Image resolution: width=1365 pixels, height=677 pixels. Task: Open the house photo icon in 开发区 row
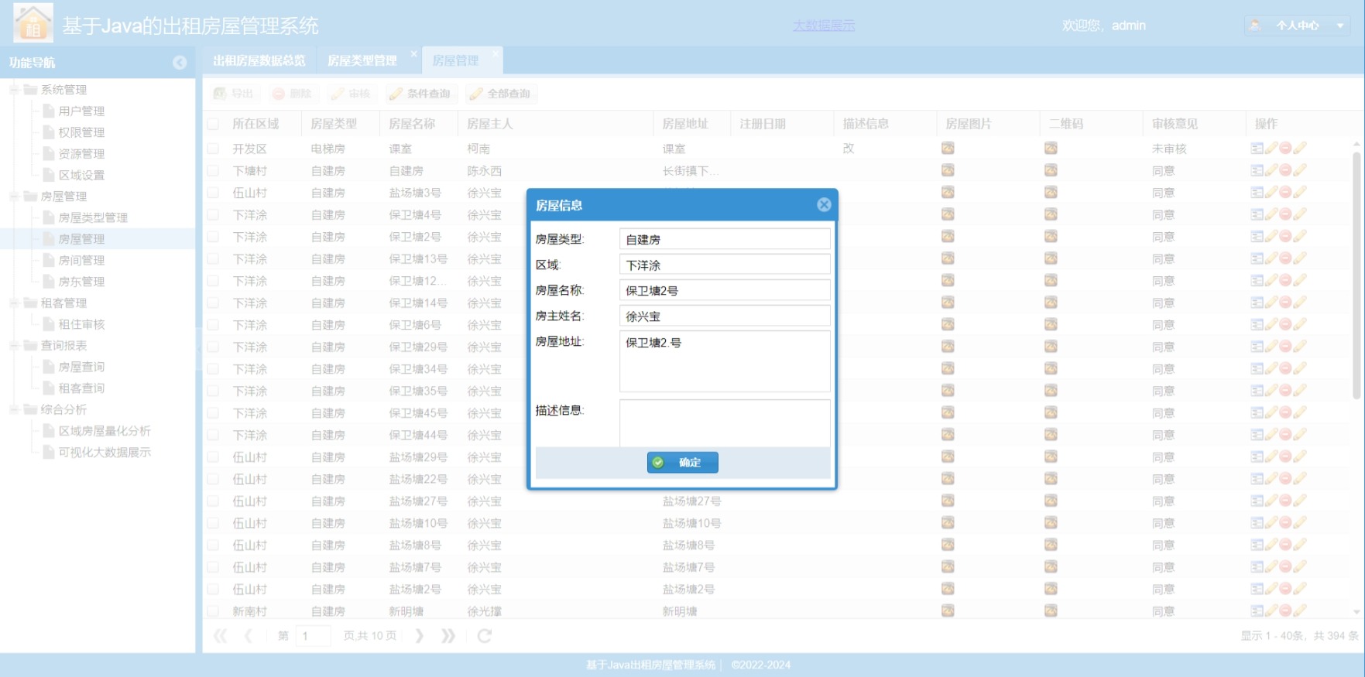948,149
